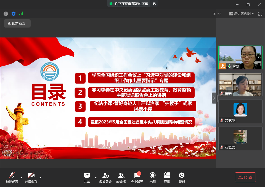
Task: Open 成员(4) participants list
Action: [121, 177]
